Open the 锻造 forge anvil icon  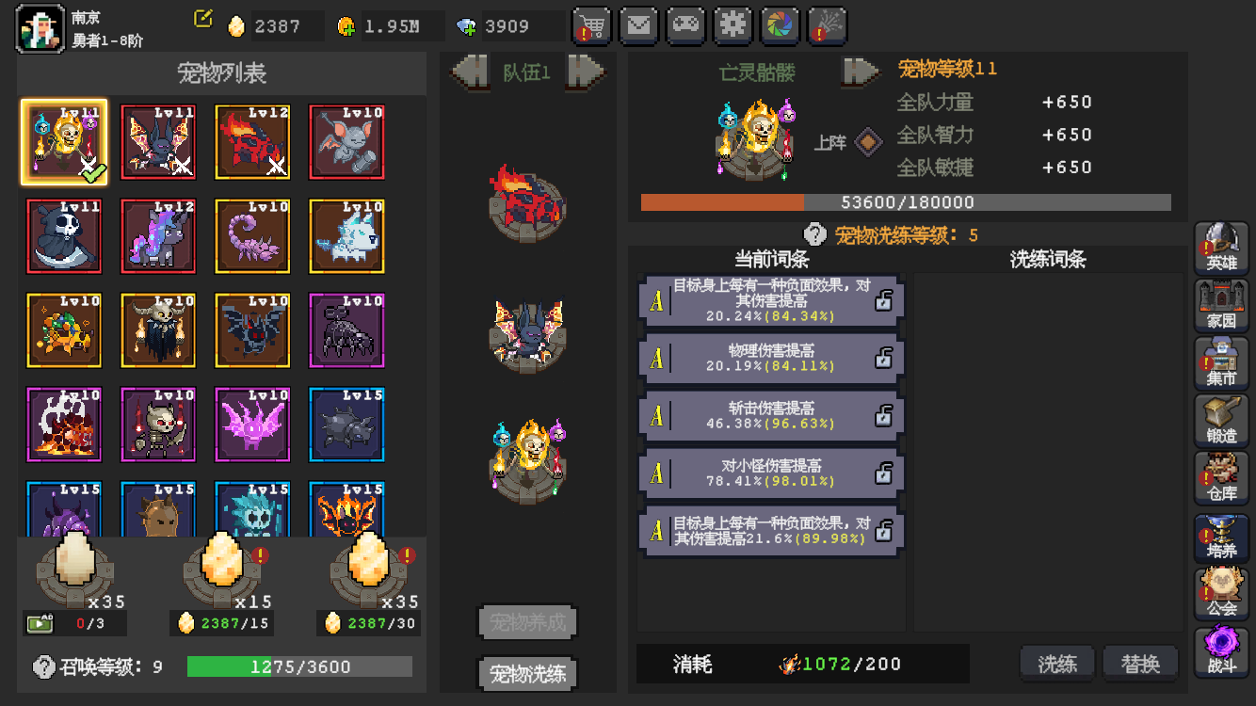point(1221,421)
